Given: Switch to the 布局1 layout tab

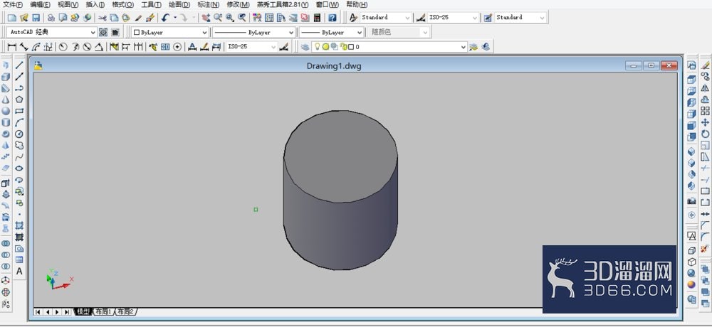Looking at the screenshot, I should coord(103,311).
